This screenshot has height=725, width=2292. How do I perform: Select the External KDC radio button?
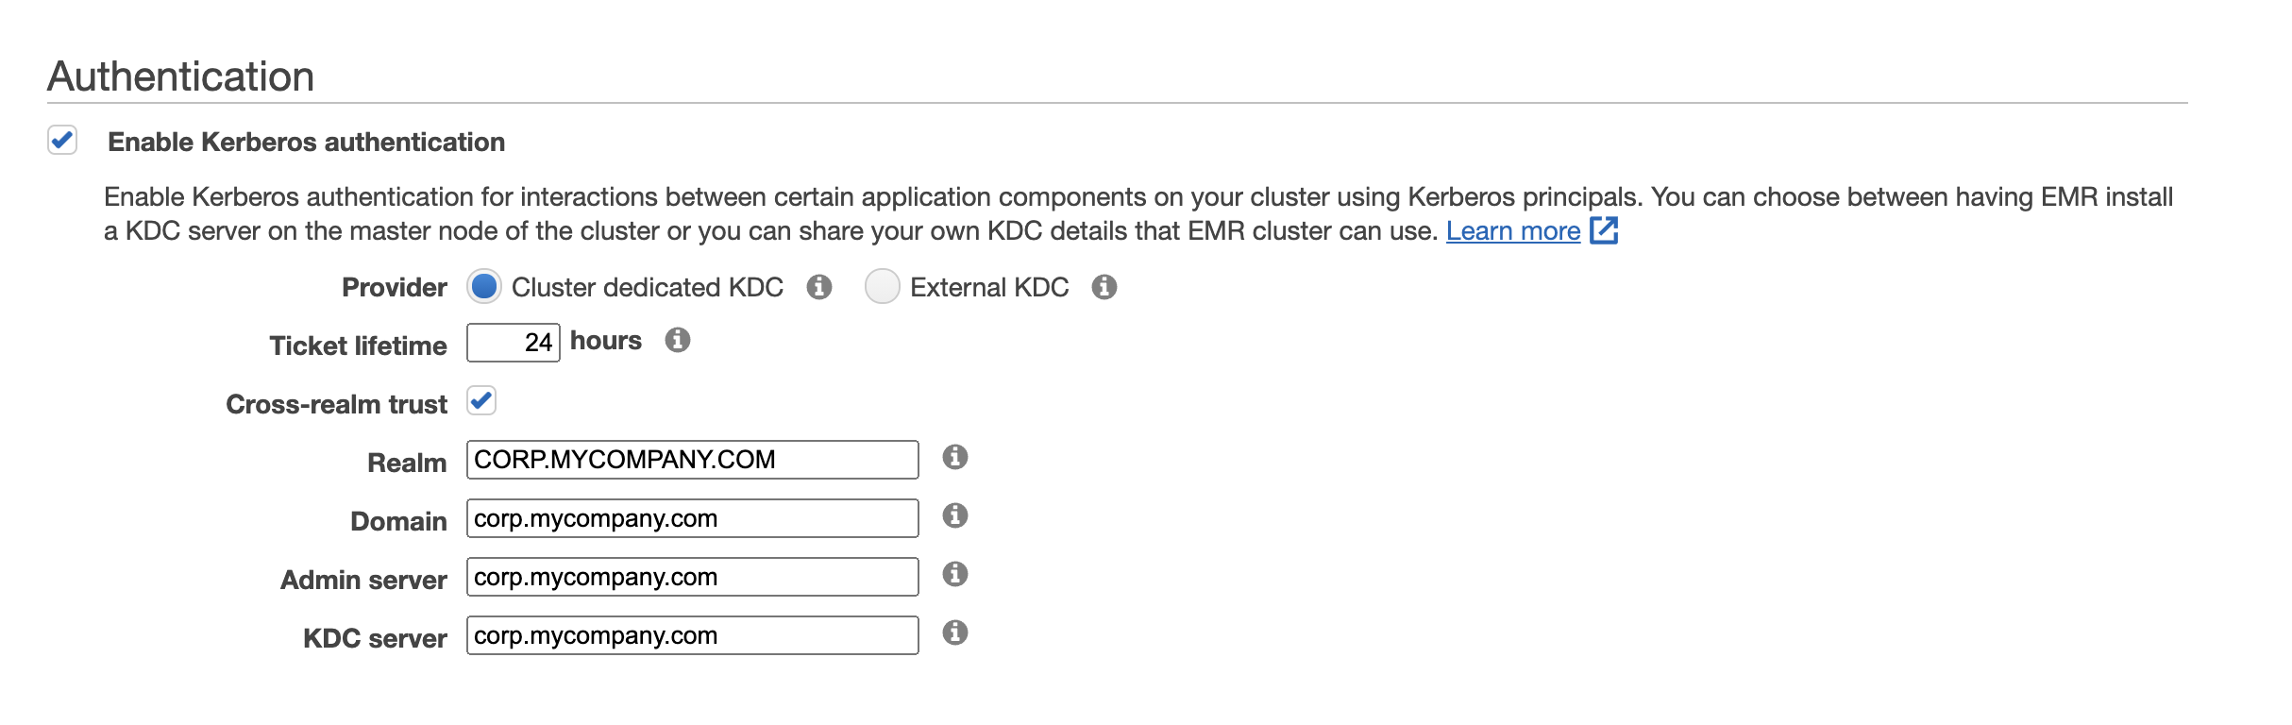tap(883, 287)
